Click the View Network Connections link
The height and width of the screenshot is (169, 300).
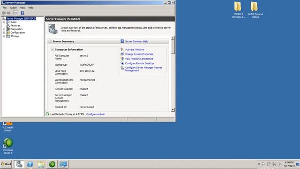coord(139,59)
